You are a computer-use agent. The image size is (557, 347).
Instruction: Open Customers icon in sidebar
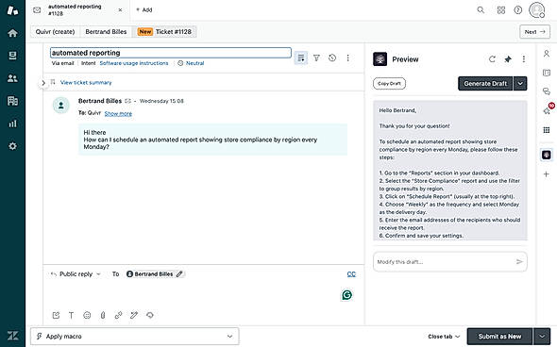(12, 78)
